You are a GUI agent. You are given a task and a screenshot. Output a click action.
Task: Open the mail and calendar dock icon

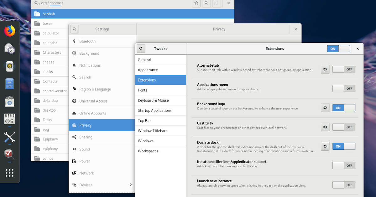(10, 48)
